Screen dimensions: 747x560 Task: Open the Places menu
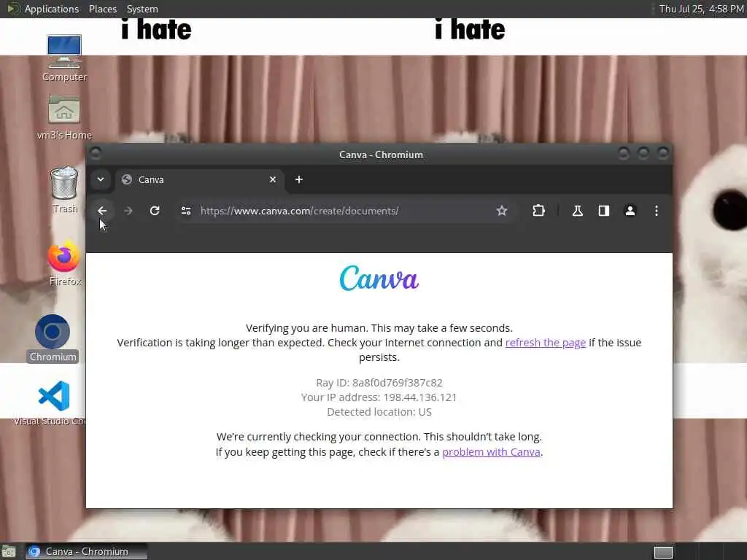(103, 9)
